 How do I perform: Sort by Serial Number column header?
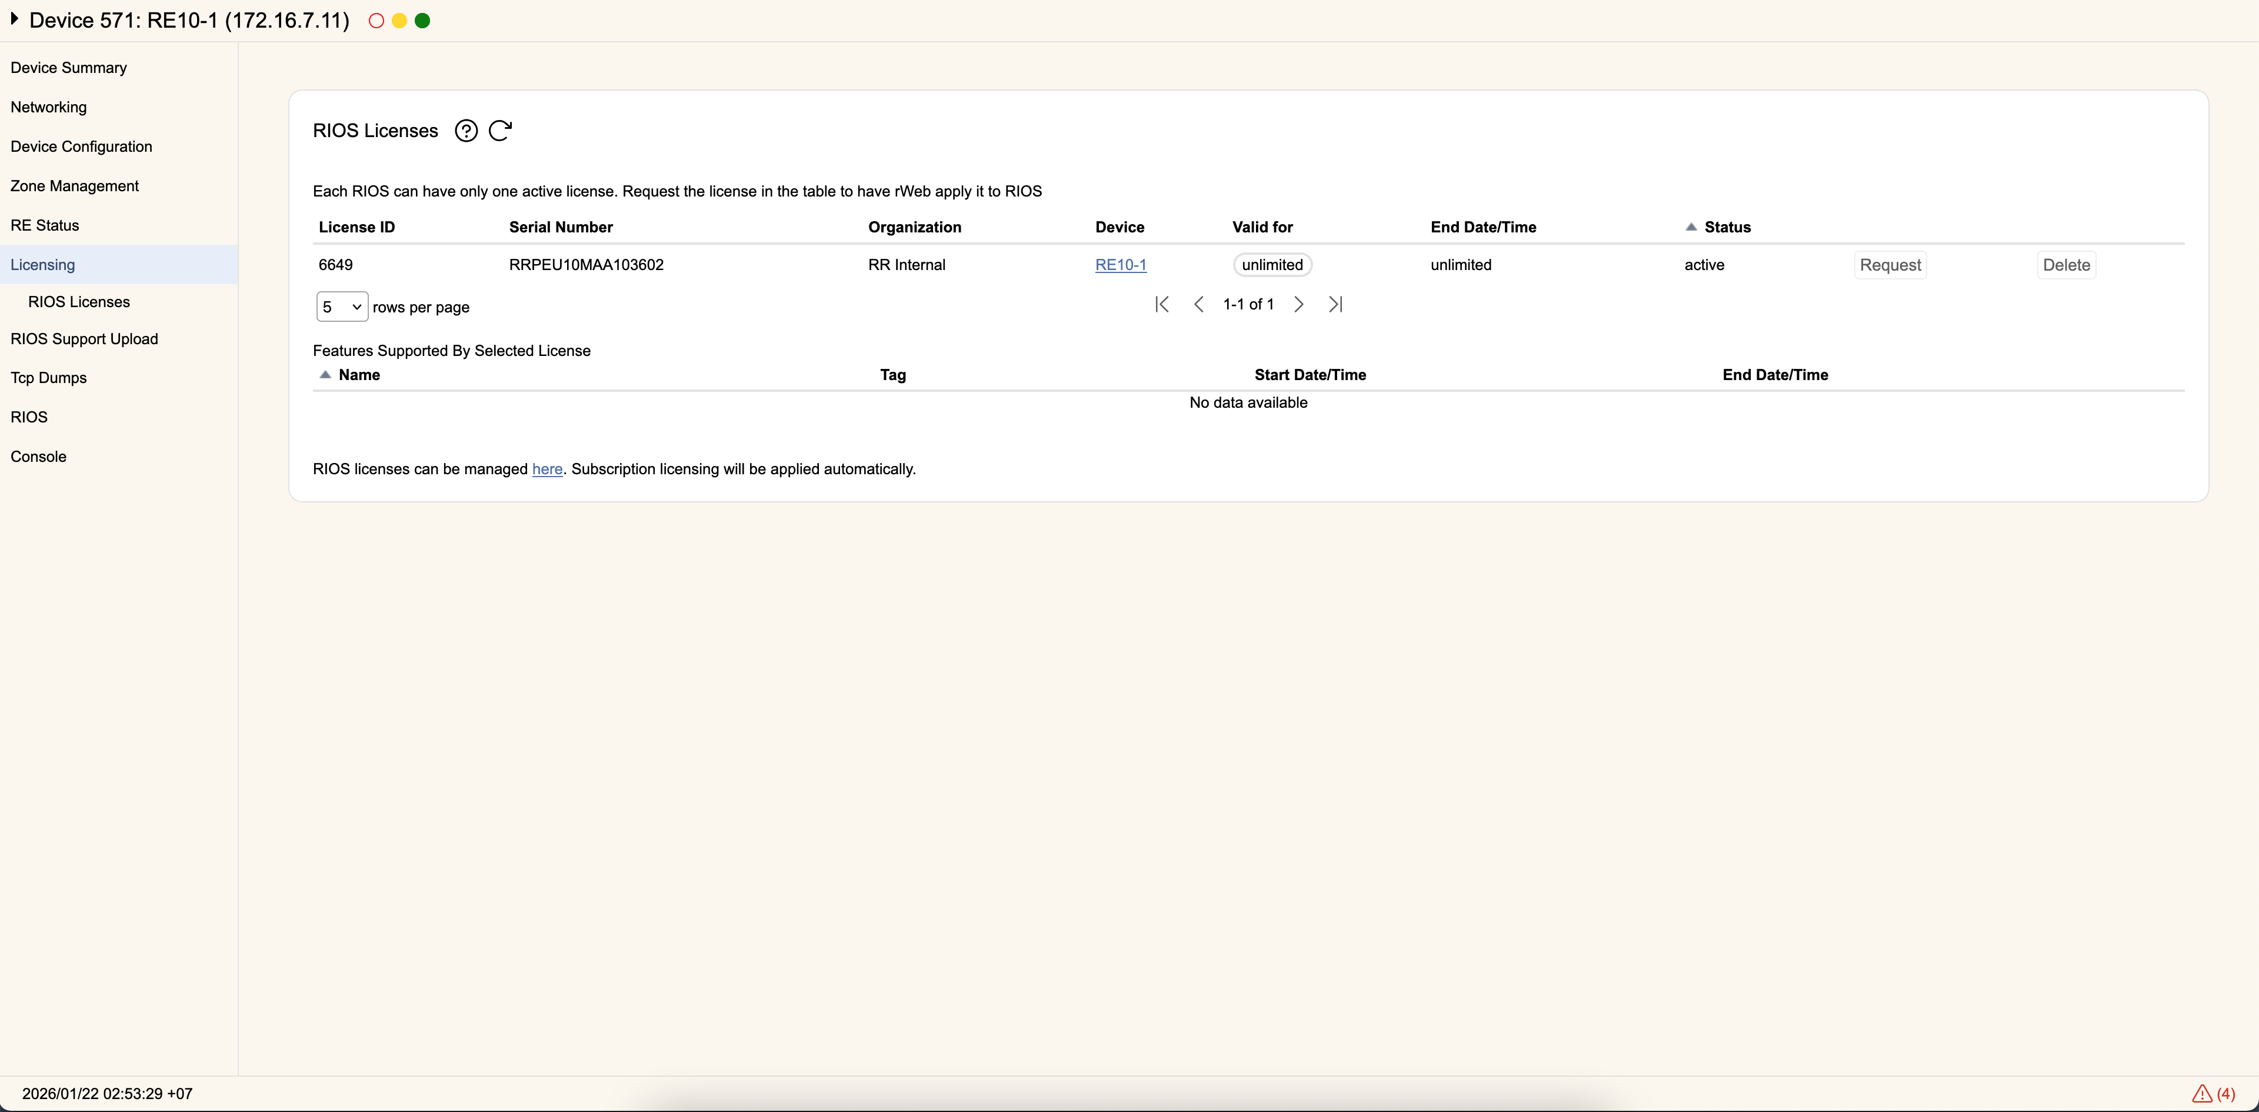pyautogui.click(x=561, y=227)
